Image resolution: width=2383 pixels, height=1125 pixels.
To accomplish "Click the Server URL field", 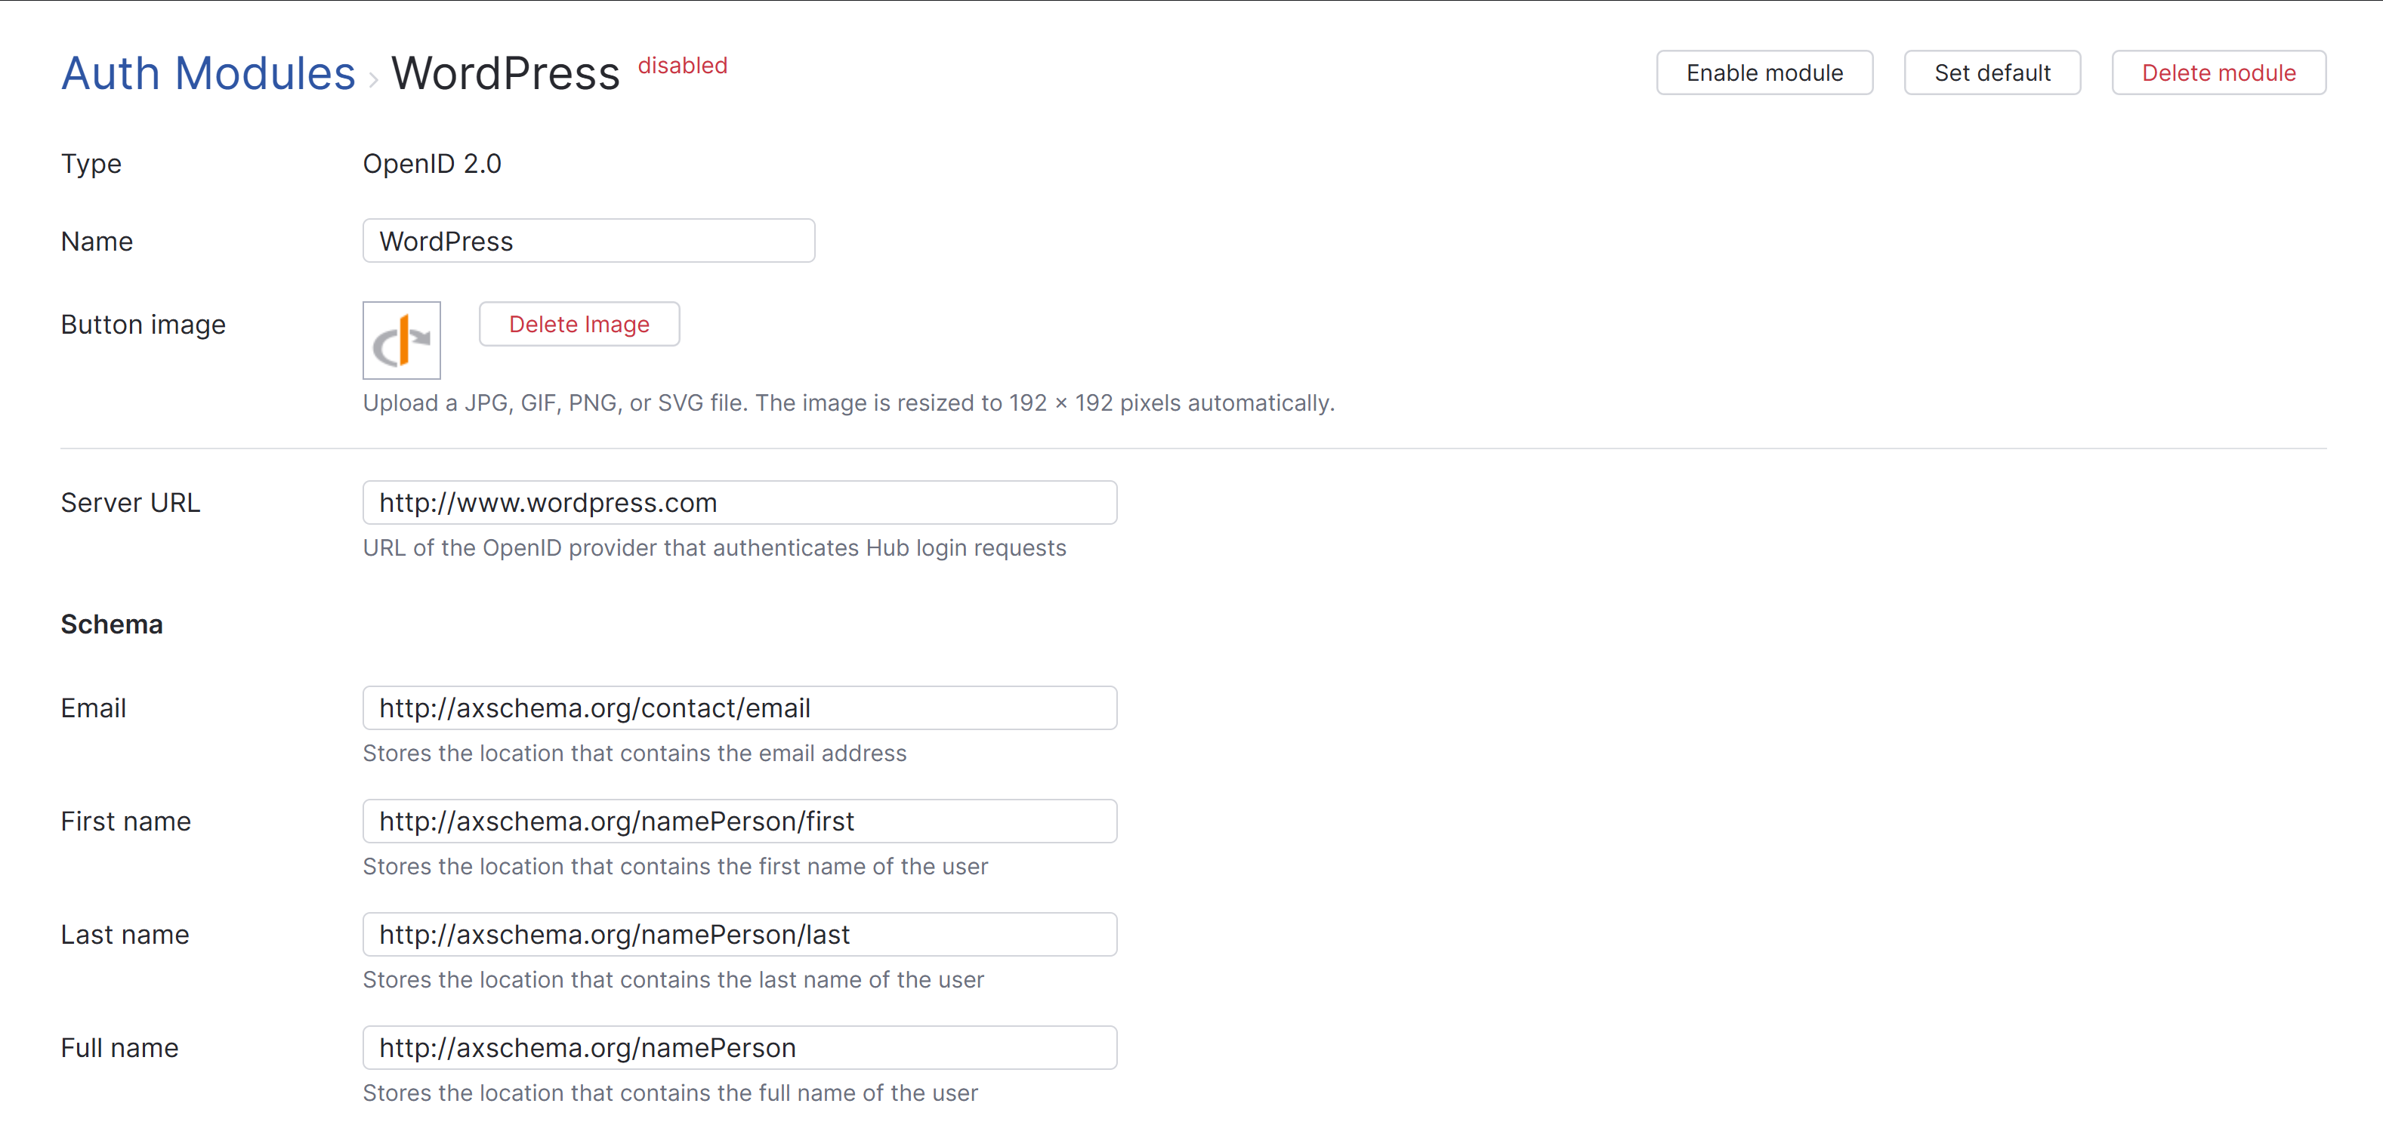I will (739, 502).
